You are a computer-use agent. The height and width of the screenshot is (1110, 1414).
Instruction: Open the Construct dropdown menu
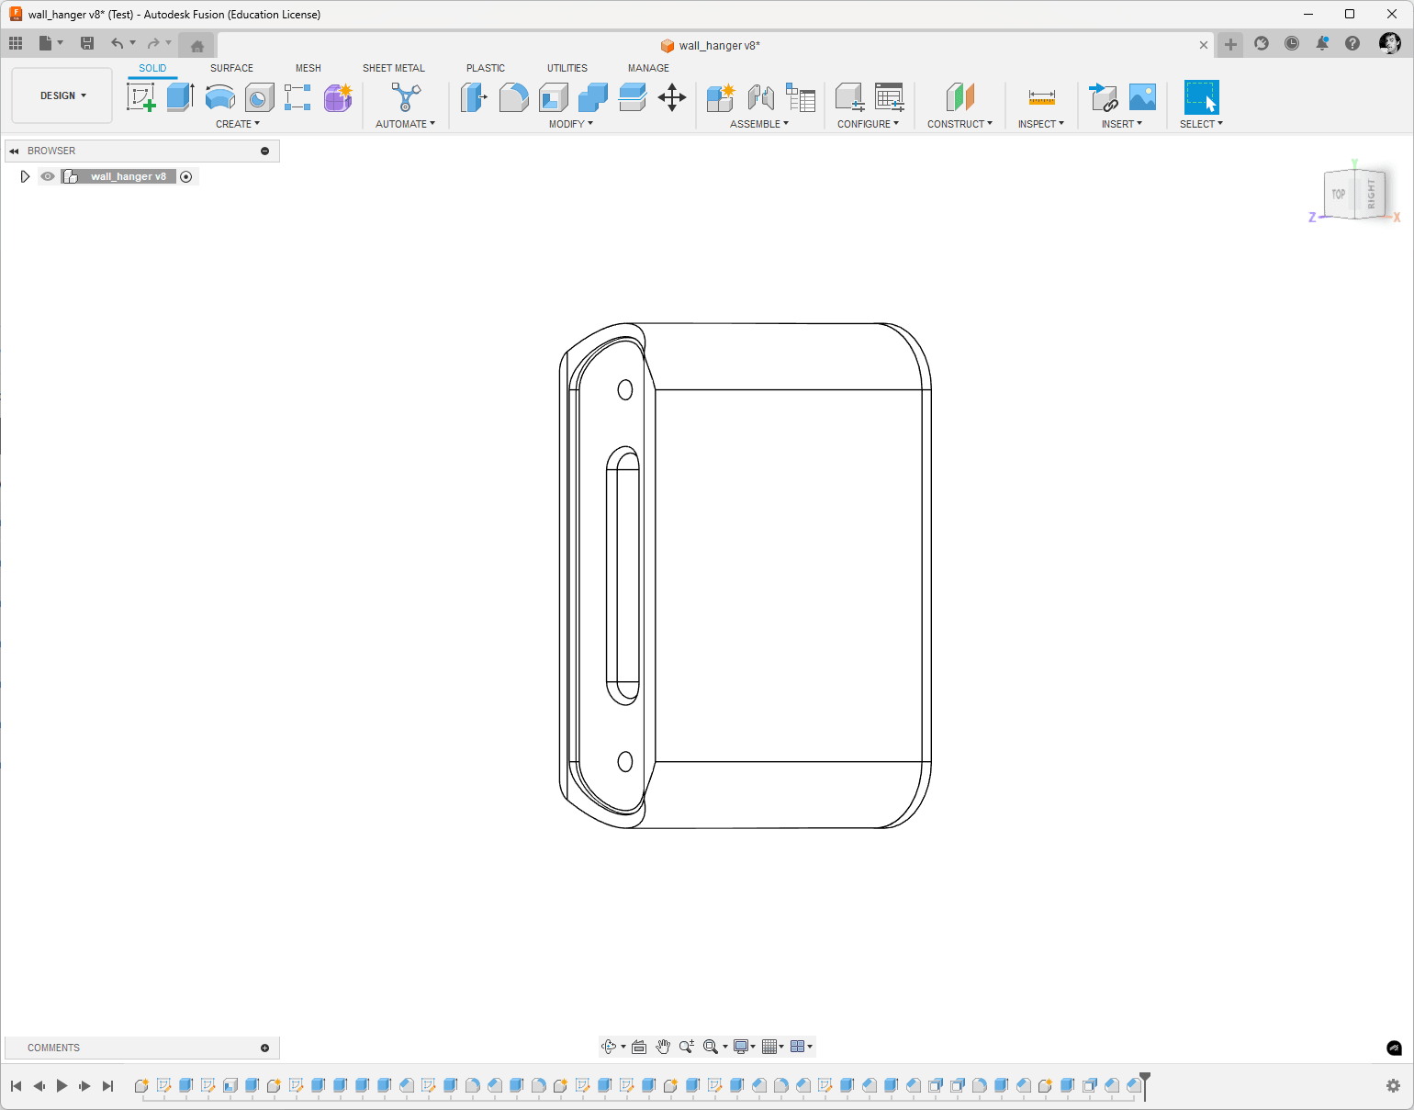tap(959, 124)
